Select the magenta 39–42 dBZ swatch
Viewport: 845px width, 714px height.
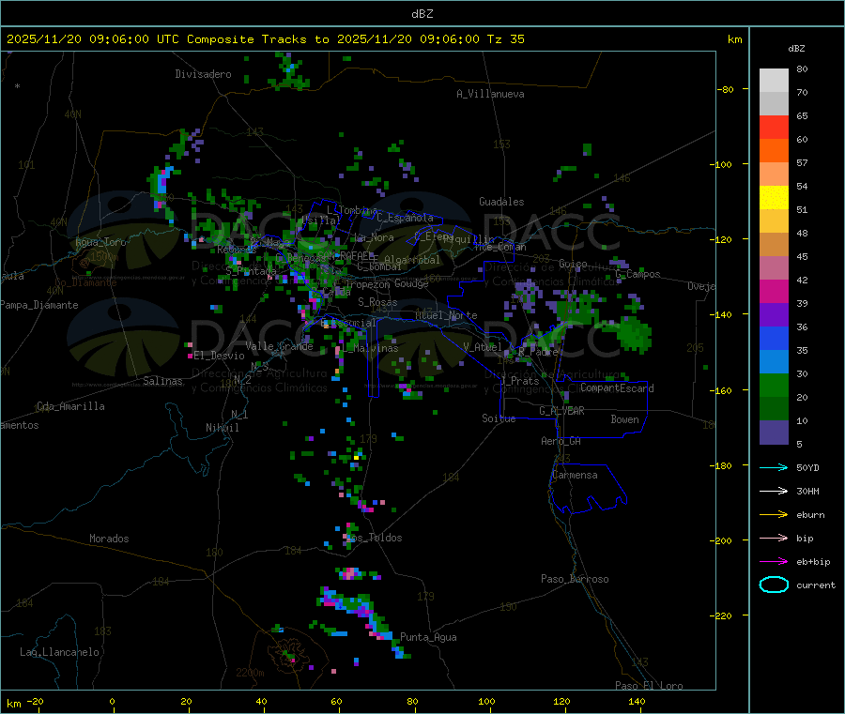(774, 291)
